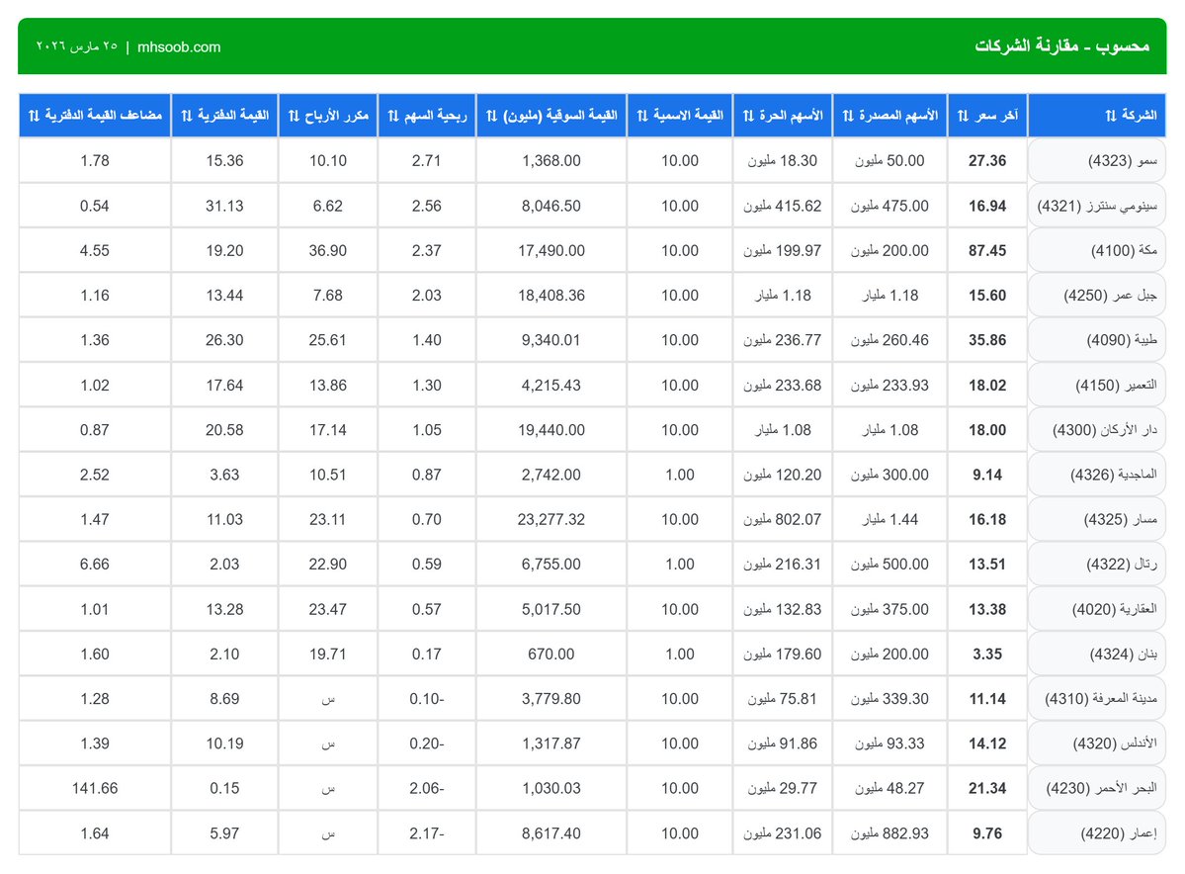Click the مضاعف القيمة الدفترية header label
Viewport: 1185px width, 874px height.
click(104, 115)
